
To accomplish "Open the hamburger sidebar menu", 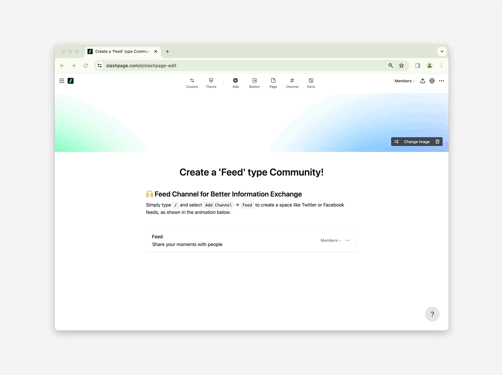I will coord(62,81).
